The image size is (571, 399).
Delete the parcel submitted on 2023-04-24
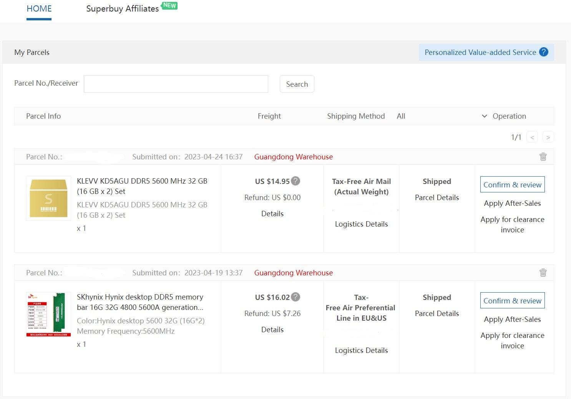point(543,157)
